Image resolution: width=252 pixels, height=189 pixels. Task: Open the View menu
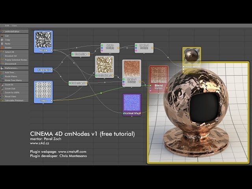14,26
